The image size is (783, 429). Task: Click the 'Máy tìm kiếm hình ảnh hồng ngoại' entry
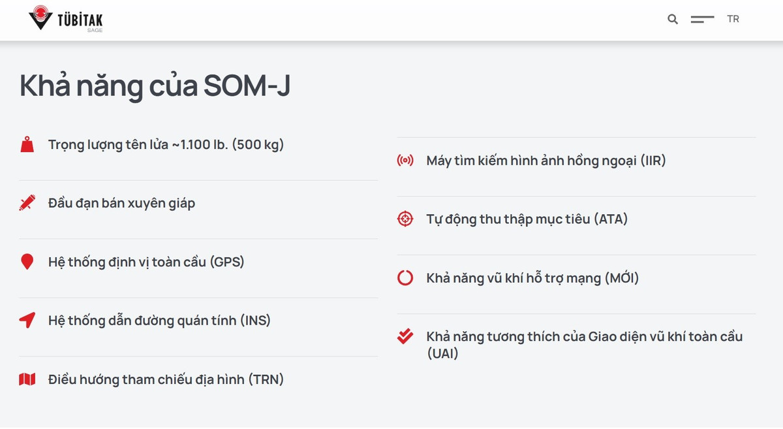[x=544, y=160]
